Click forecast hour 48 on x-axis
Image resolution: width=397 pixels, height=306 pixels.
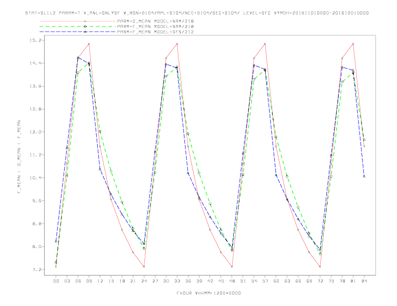point(232,281)
